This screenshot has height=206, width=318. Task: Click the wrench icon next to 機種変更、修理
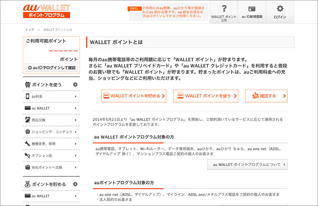click(x=28, y=144)
